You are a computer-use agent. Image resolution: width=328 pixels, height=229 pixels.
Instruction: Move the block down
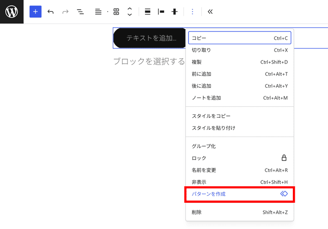tap(130, 15)
